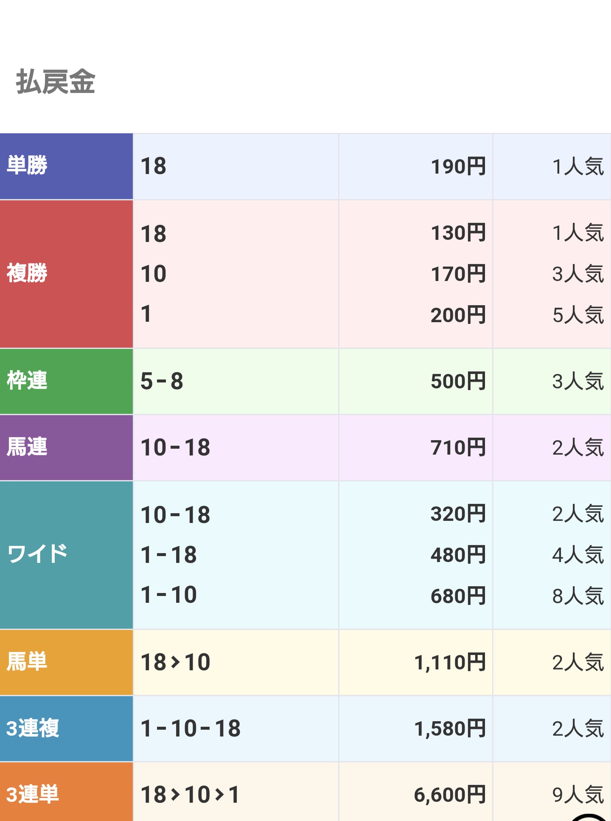Screen dimensions: 611x821
Task: Tap the green 枠連 label
Action: point(66,381)
